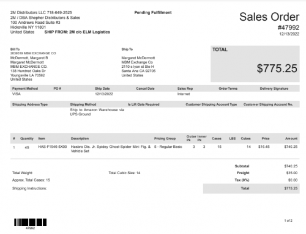Click the barcode labeled 47992
The height and width of the screenshot is (234, 306).
click(30, 222)
